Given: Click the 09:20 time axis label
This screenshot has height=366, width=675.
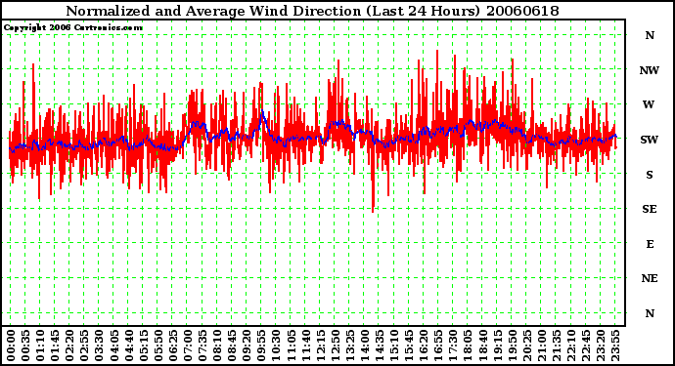Looking at the screenshot, I should [x=247, y=346].
